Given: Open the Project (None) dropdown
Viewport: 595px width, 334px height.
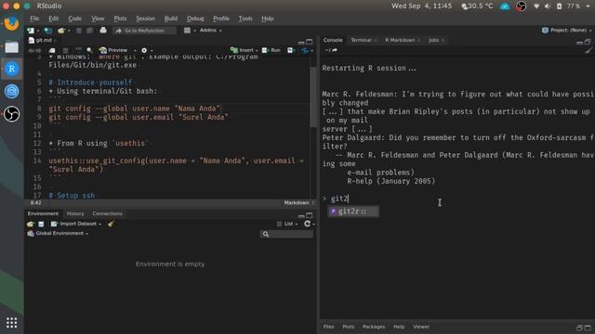Looking at the screenshot, I should click(567, 31).
